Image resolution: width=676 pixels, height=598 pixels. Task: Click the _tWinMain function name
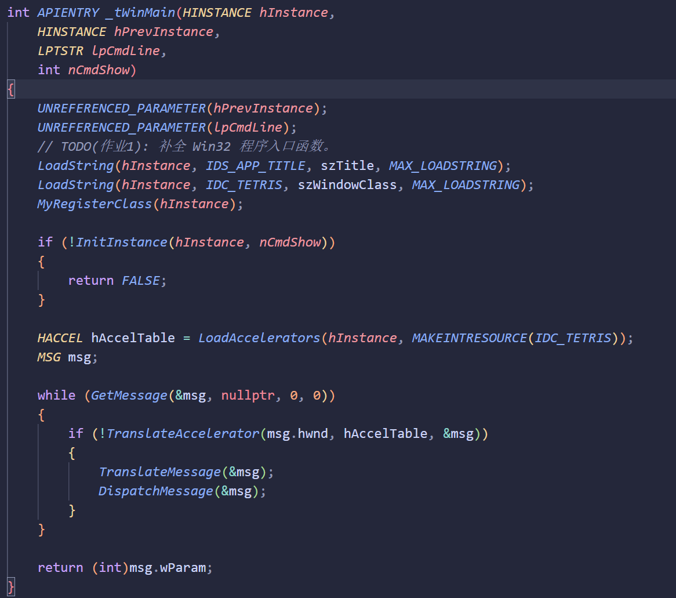pyautogui.click(x=140, y=13)
